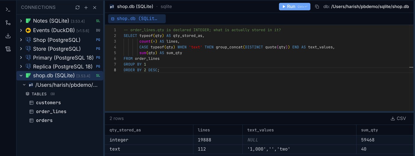Close the Connections panel
415x156 pixels.
pyautogui.click(x=95, y=7)
